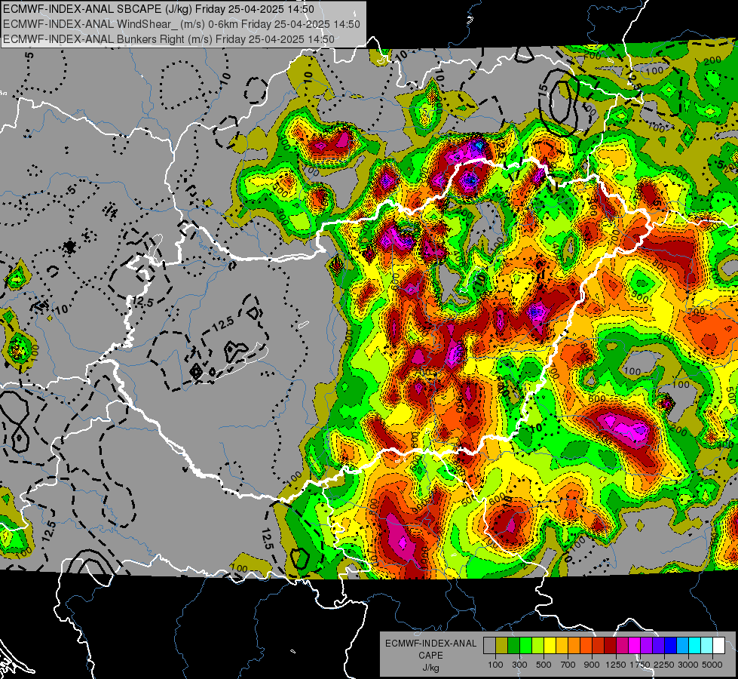The width and height of the screenshot is (738, 679).
Task: Click the white legend swatch above 5000
Action: coord(718,645)
